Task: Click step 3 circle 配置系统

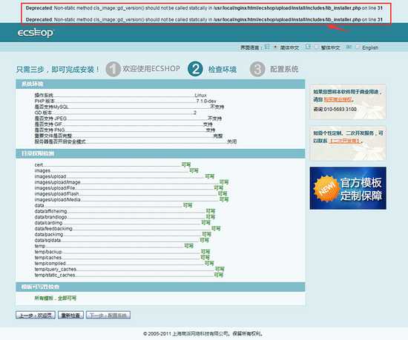Action: pos(257,69)
